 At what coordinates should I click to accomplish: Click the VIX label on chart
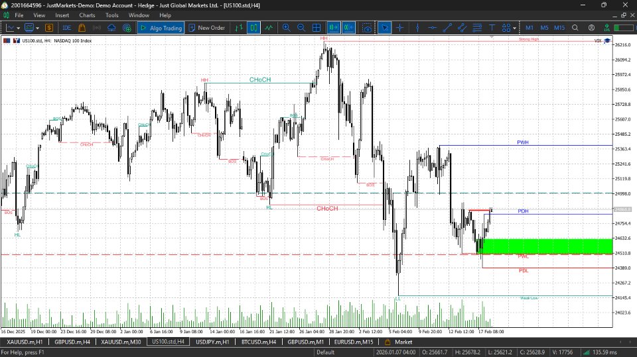click(598, 40)
